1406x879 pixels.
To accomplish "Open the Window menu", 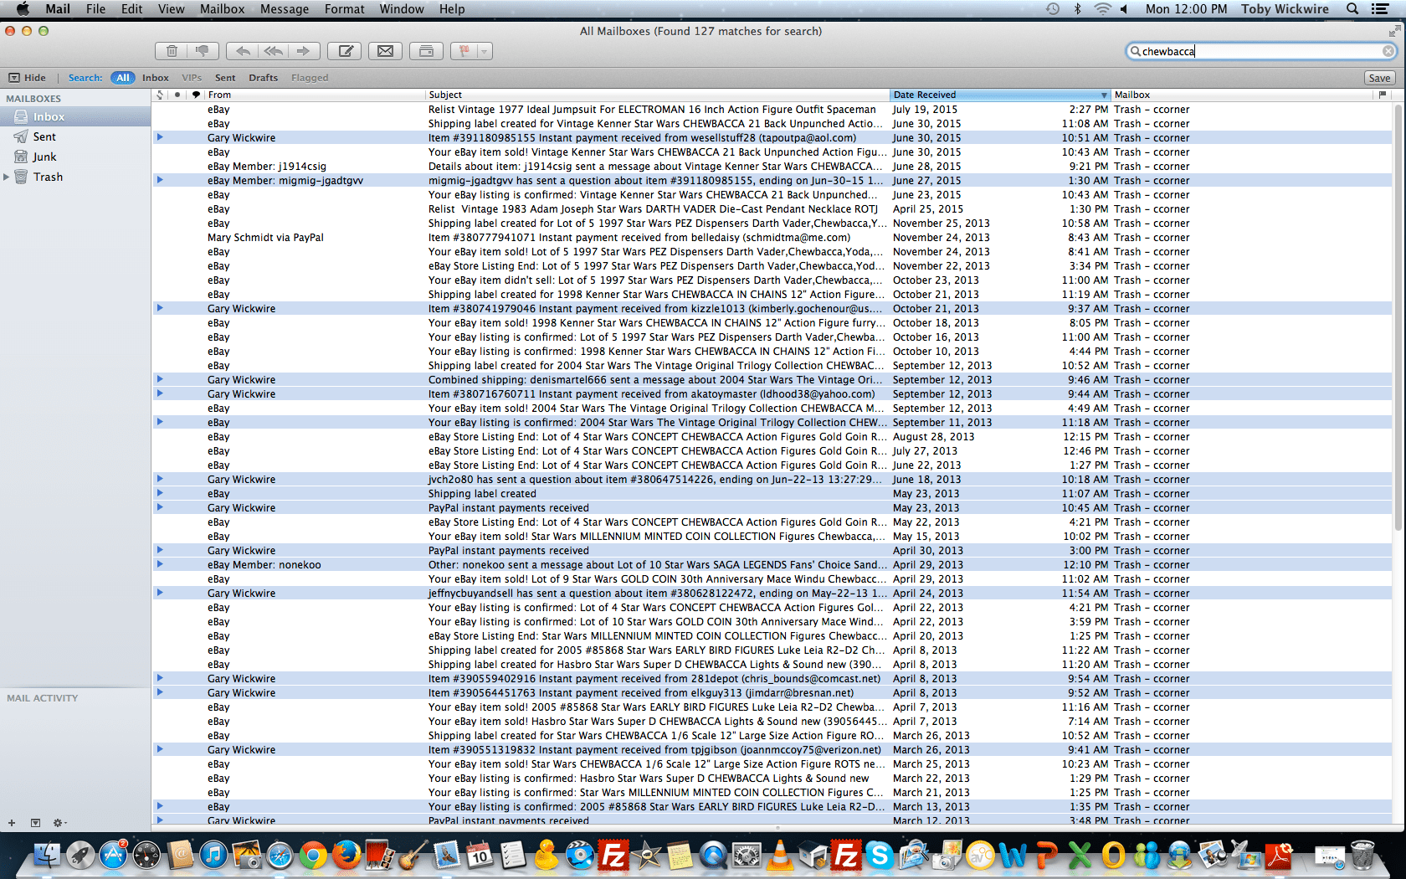I will [402, 9].
